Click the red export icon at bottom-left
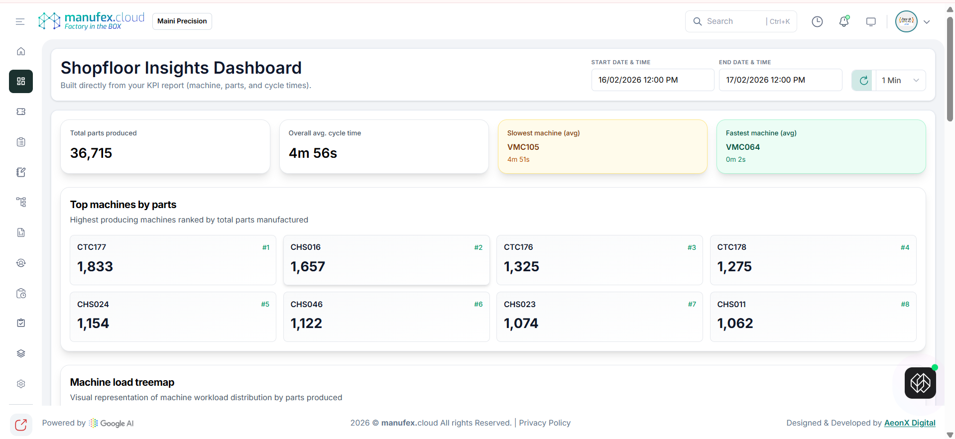Screen dimensions: 955x439 point(21,425)
